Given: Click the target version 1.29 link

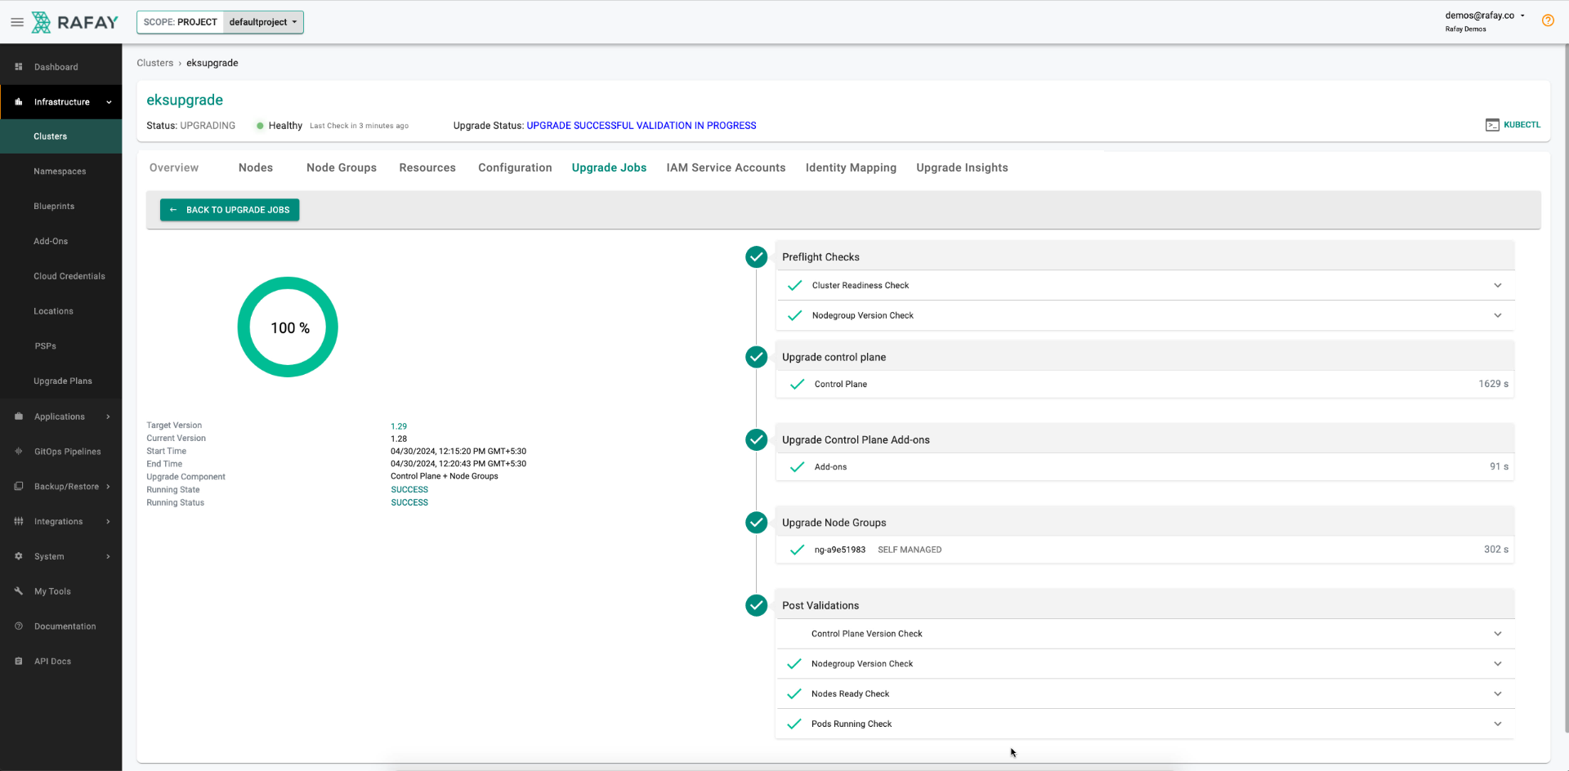Looking at the screenshot, I should 399,426.
